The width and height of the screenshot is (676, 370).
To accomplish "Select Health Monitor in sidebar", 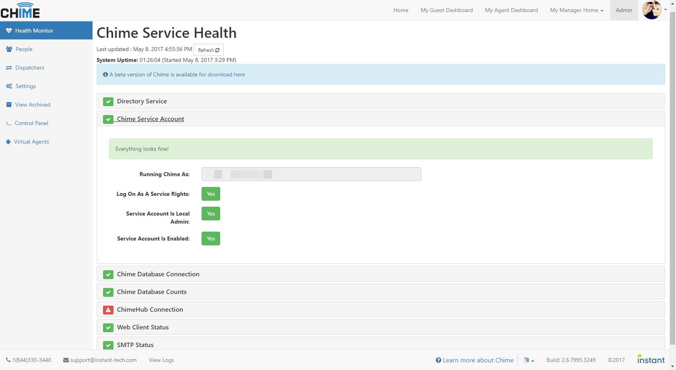I will click(46, 31).
